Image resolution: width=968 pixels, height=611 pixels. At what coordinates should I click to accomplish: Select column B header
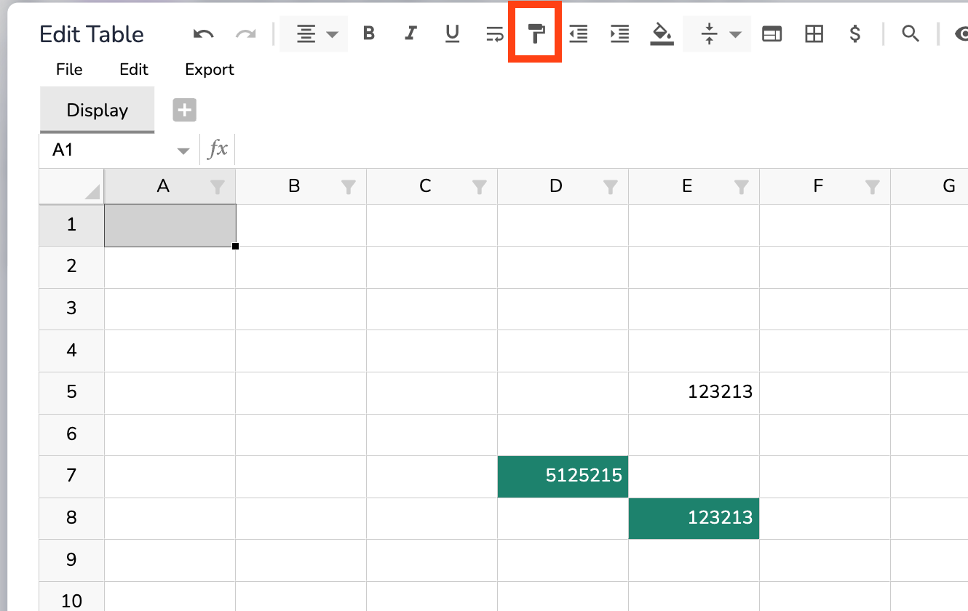coord(301,186)
